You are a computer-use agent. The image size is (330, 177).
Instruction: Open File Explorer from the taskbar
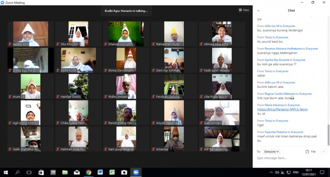point(65,172)
